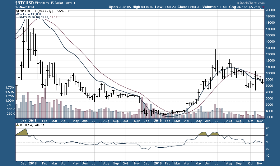The width and height of the screenshot is (280, 166).
Task: Click the 2018 year marker on the price axis
Action: click(33, 120)
